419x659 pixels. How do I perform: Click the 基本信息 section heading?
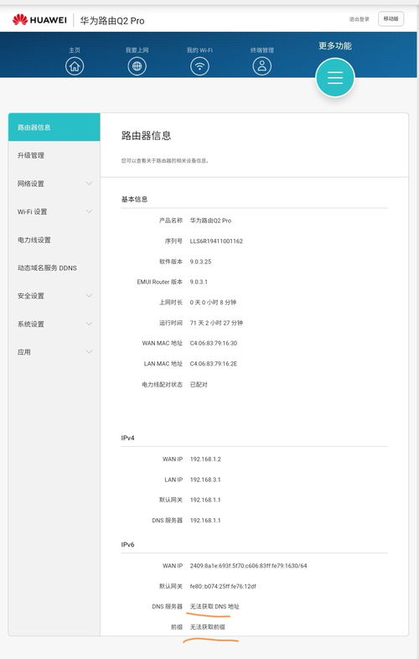[x=134, y=200]
